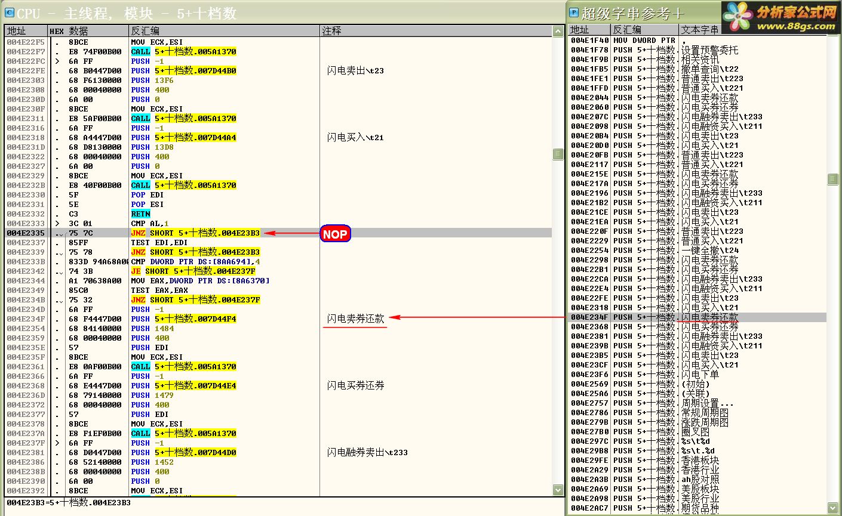Click the CPU window's C icon

pos(10,13)
